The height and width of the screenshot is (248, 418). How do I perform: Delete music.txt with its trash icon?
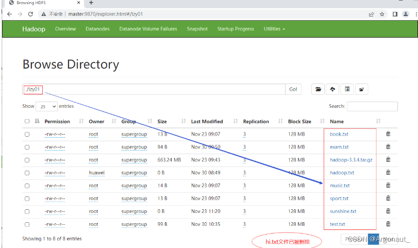click(388, 185)
